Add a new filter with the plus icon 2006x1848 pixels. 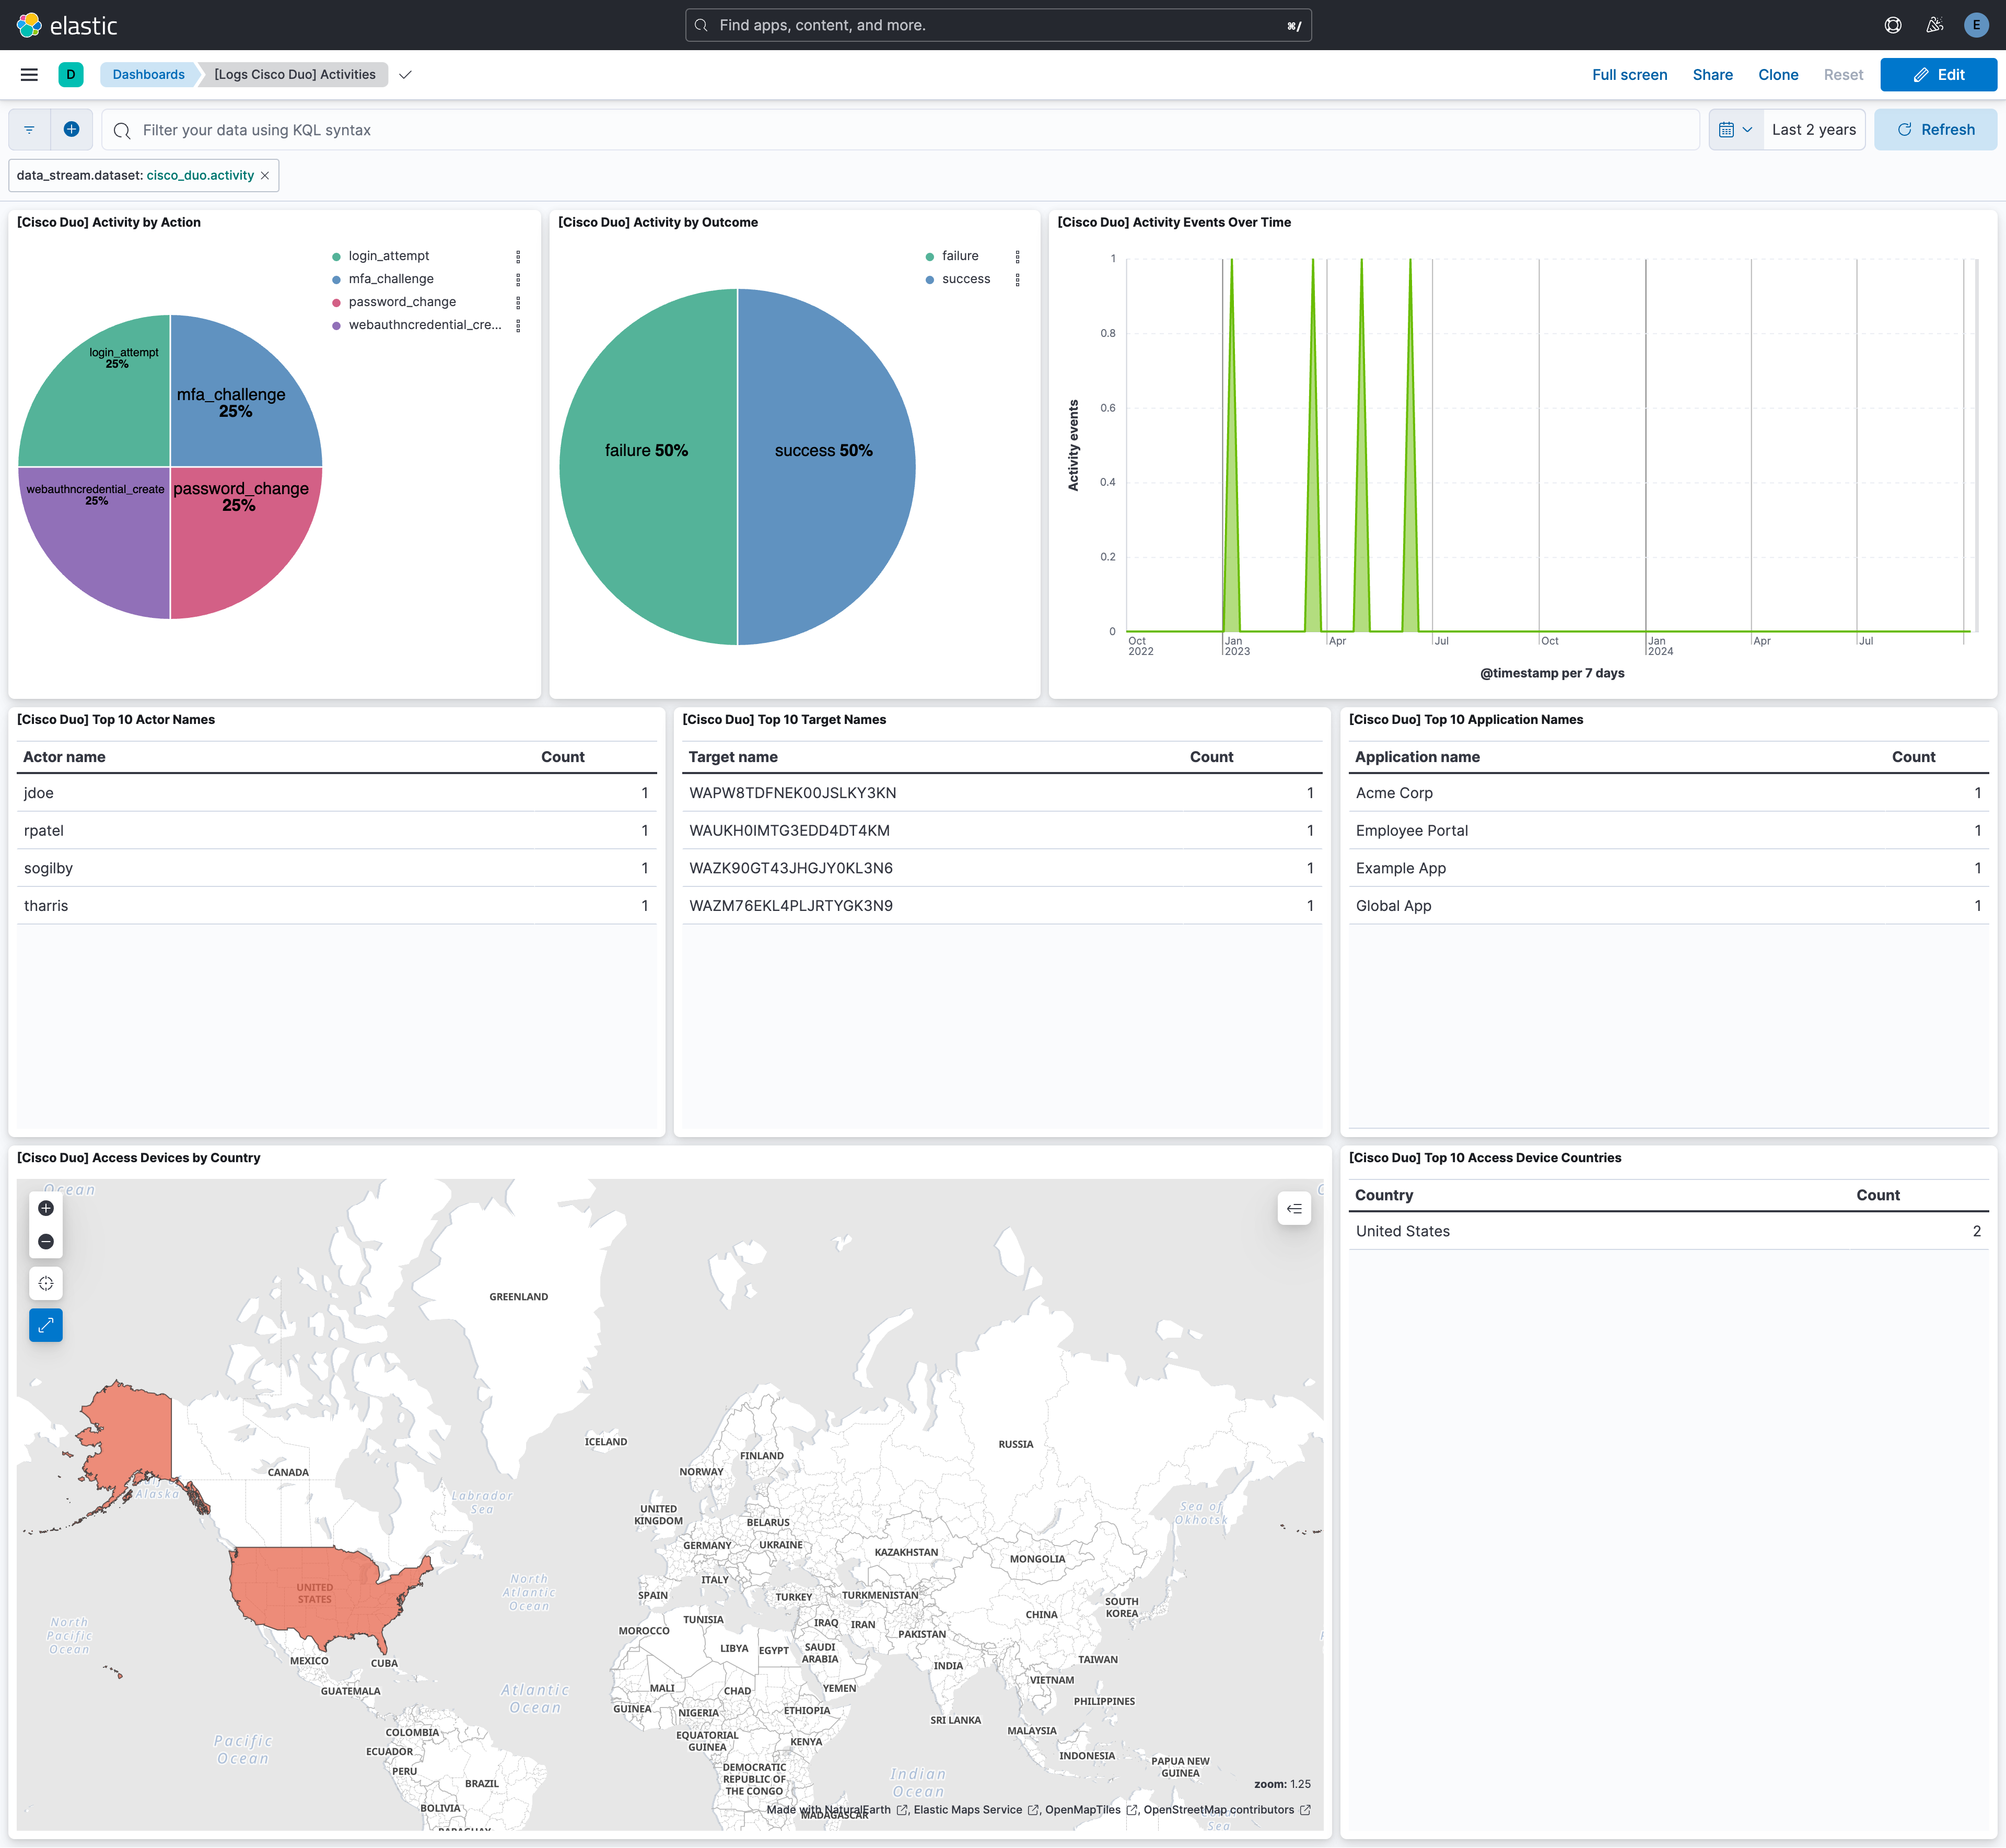tap(71, 128)
